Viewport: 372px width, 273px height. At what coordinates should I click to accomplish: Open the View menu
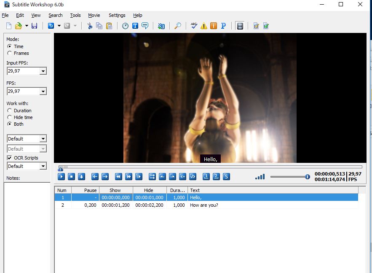coord(36,15)
